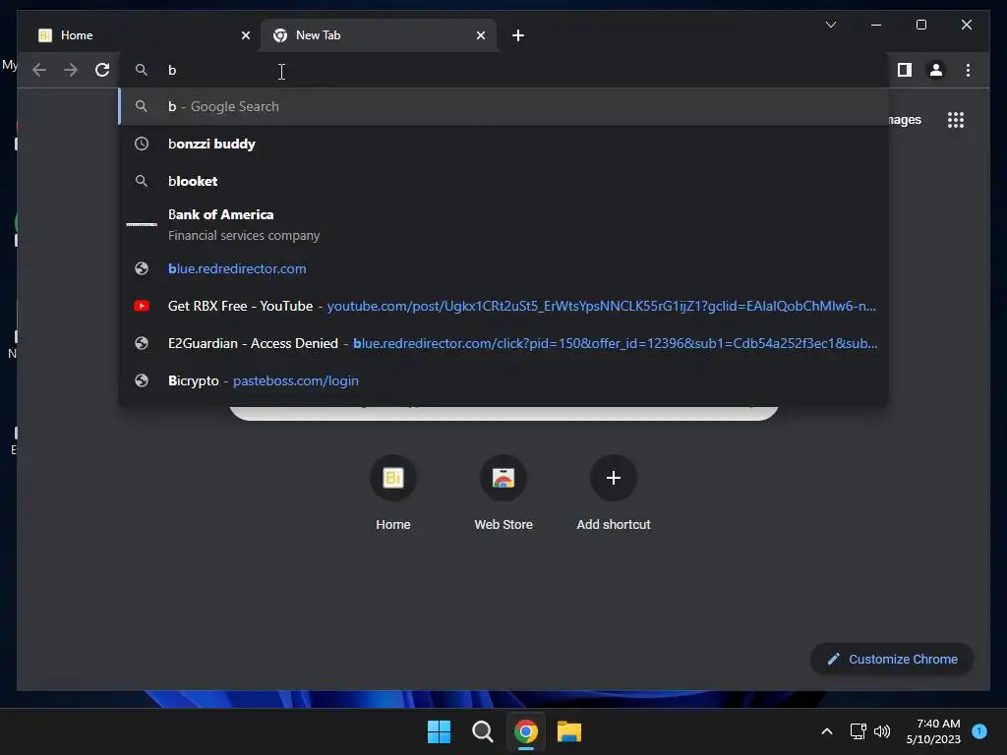Click the magnifier icon beside blooket
This screenshot has width=1007, height=755.
click(x=142, y=181)
